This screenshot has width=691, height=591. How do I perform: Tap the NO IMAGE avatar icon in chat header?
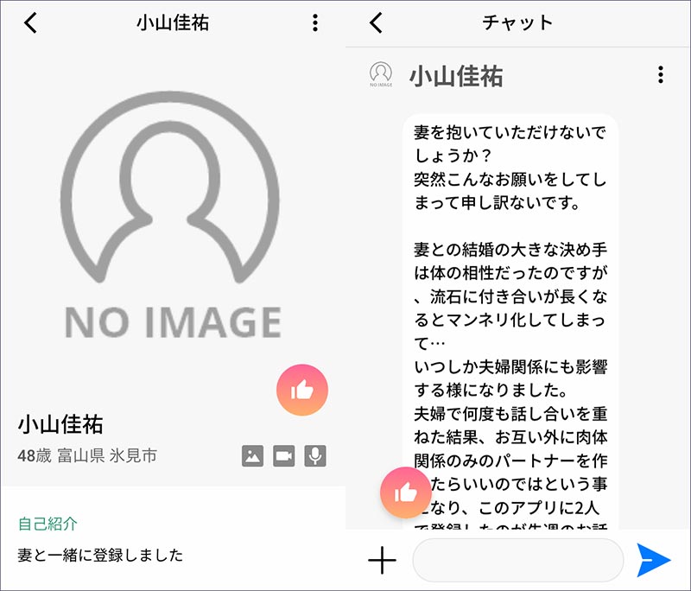point(381,73)
